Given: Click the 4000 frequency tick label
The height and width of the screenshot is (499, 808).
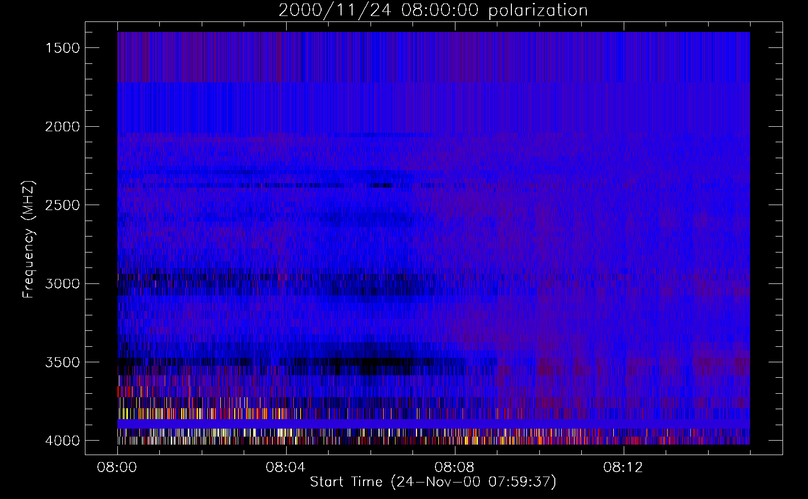Looking at the screenshot, I should [x=62, y=441].
